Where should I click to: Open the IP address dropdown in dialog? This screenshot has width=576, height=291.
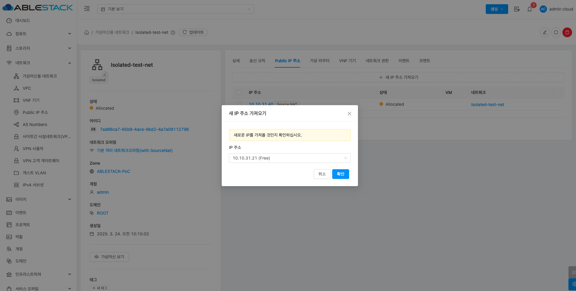pos(290,158)
